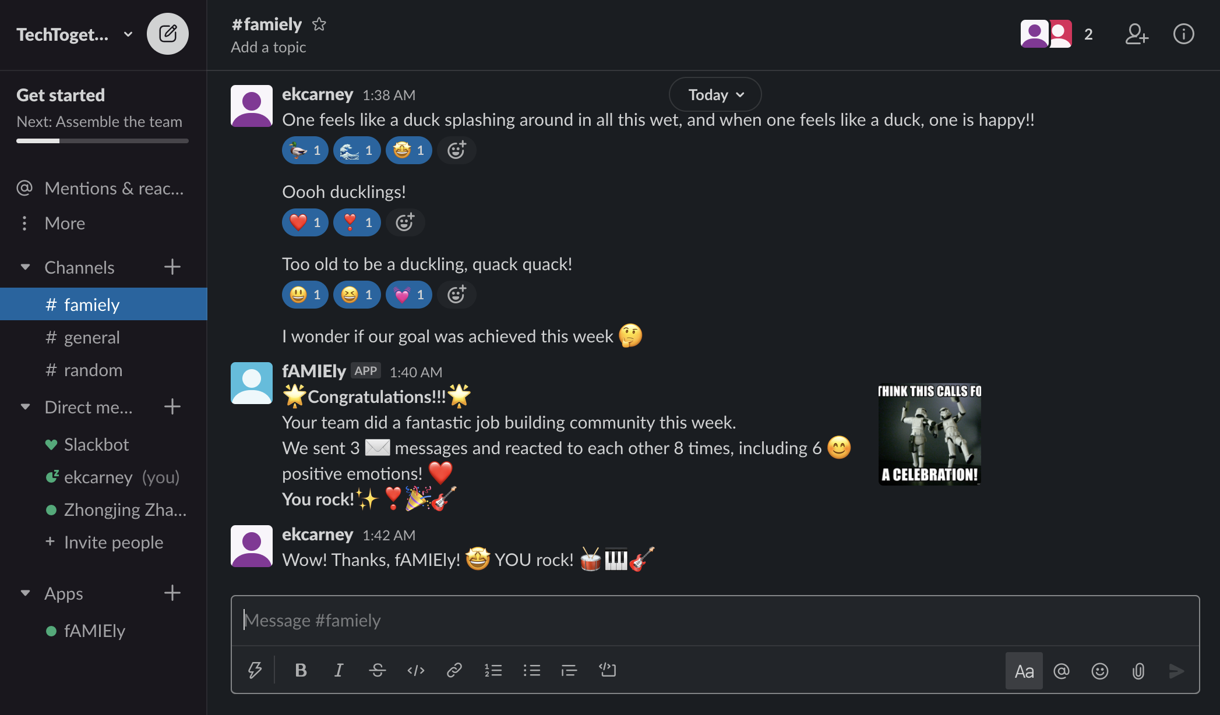1220x715 pixels.
Task: Toggle the red heart reaction
Action: point(305,223)
